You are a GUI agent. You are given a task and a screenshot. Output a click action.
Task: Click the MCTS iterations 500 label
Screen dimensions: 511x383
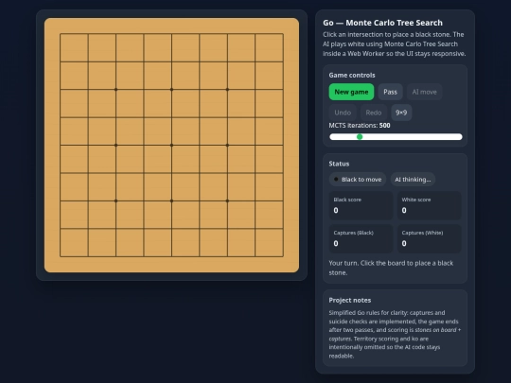click(360, 126)
